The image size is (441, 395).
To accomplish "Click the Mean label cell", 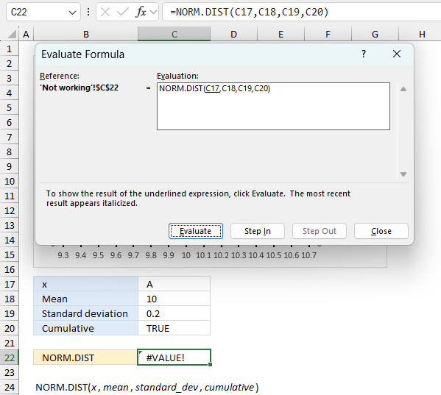I will click(x=85, y=299).
